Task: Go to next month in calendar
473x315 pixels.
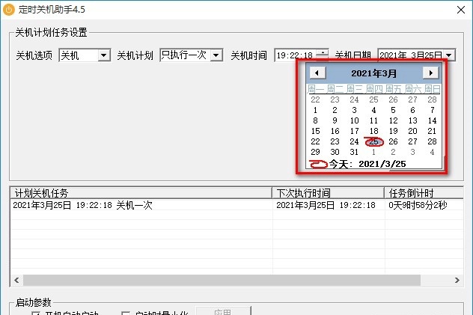Action: click(x=430, y=73)
